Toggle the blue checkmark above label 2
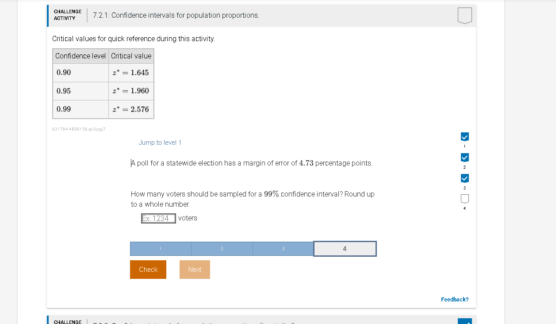 coord(464,157)
